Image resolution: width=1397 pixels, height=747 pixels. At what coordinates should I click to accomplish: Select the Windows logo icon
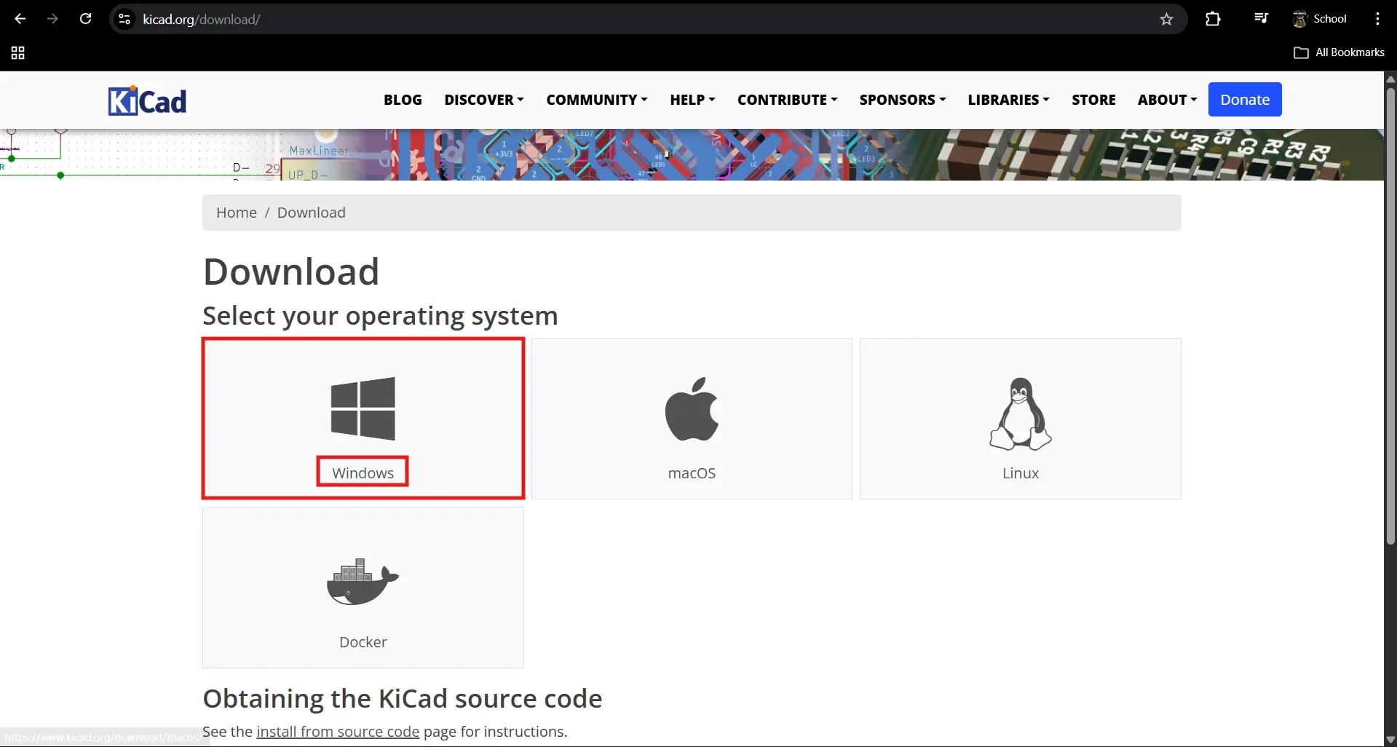pos(363,408)
